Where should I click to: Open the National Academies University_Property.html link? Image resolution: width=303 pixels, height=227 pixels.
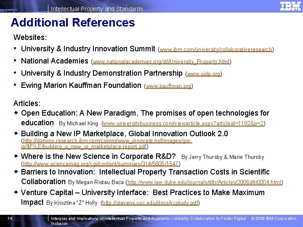pos(161,61)
